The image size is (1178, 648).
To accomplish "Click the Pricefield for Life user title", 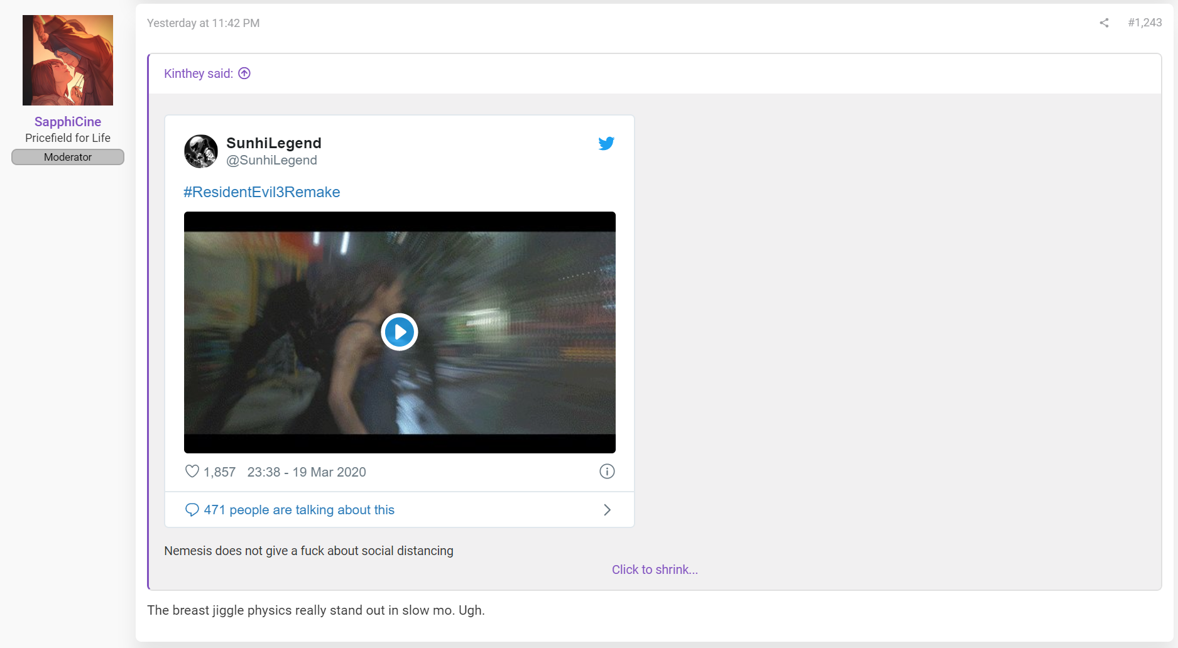I will (x=68, y=138).
